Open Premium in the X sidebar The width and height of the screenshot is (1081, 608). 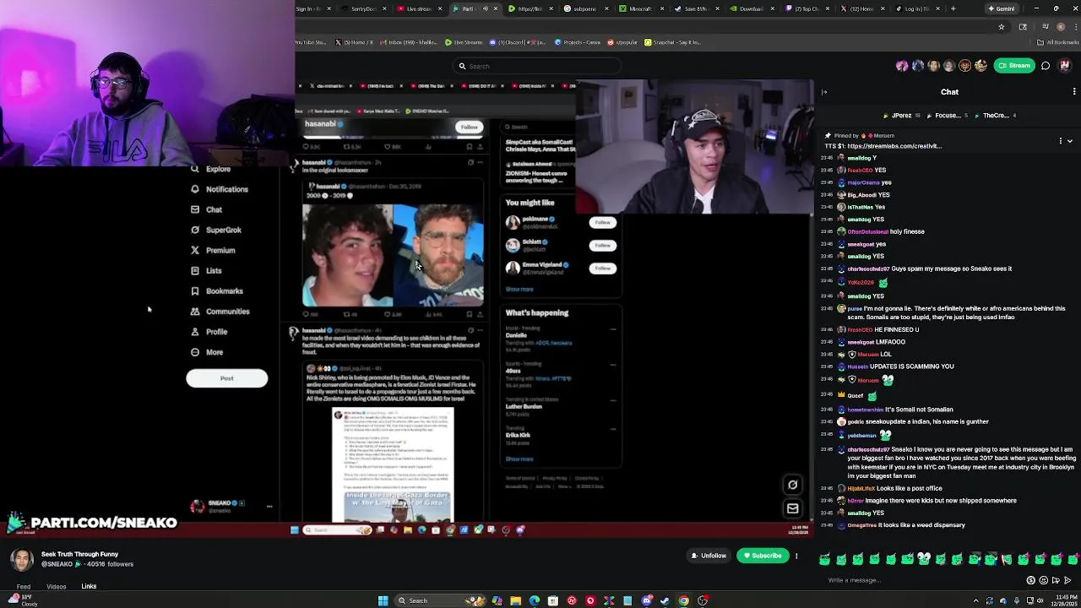[213, 250]
